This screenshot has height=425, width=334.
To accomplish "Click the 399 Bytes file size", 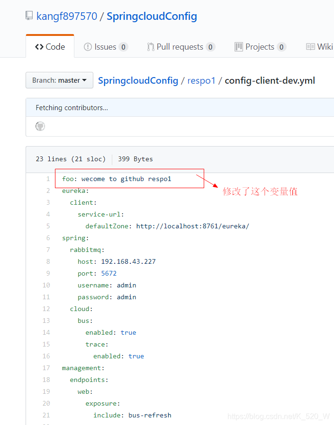I will pos(135,159).
